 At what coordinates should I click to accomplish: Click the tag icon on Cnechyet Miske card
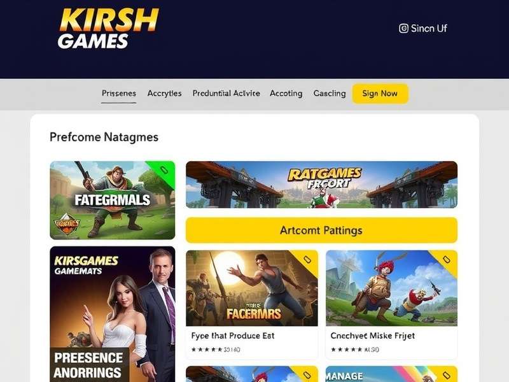pyautogui.click(x=447, y=259)
